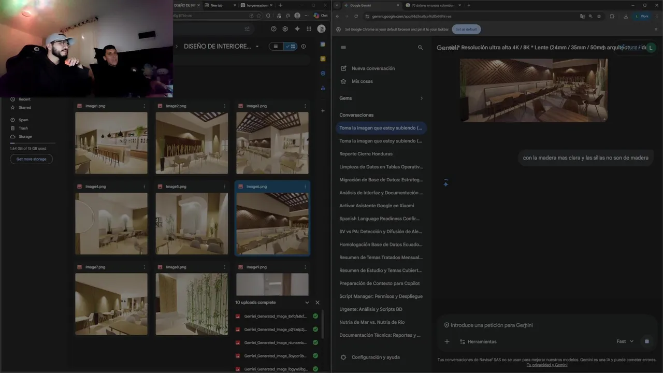Add a new tab in the Chrome window

coord(469,5)
